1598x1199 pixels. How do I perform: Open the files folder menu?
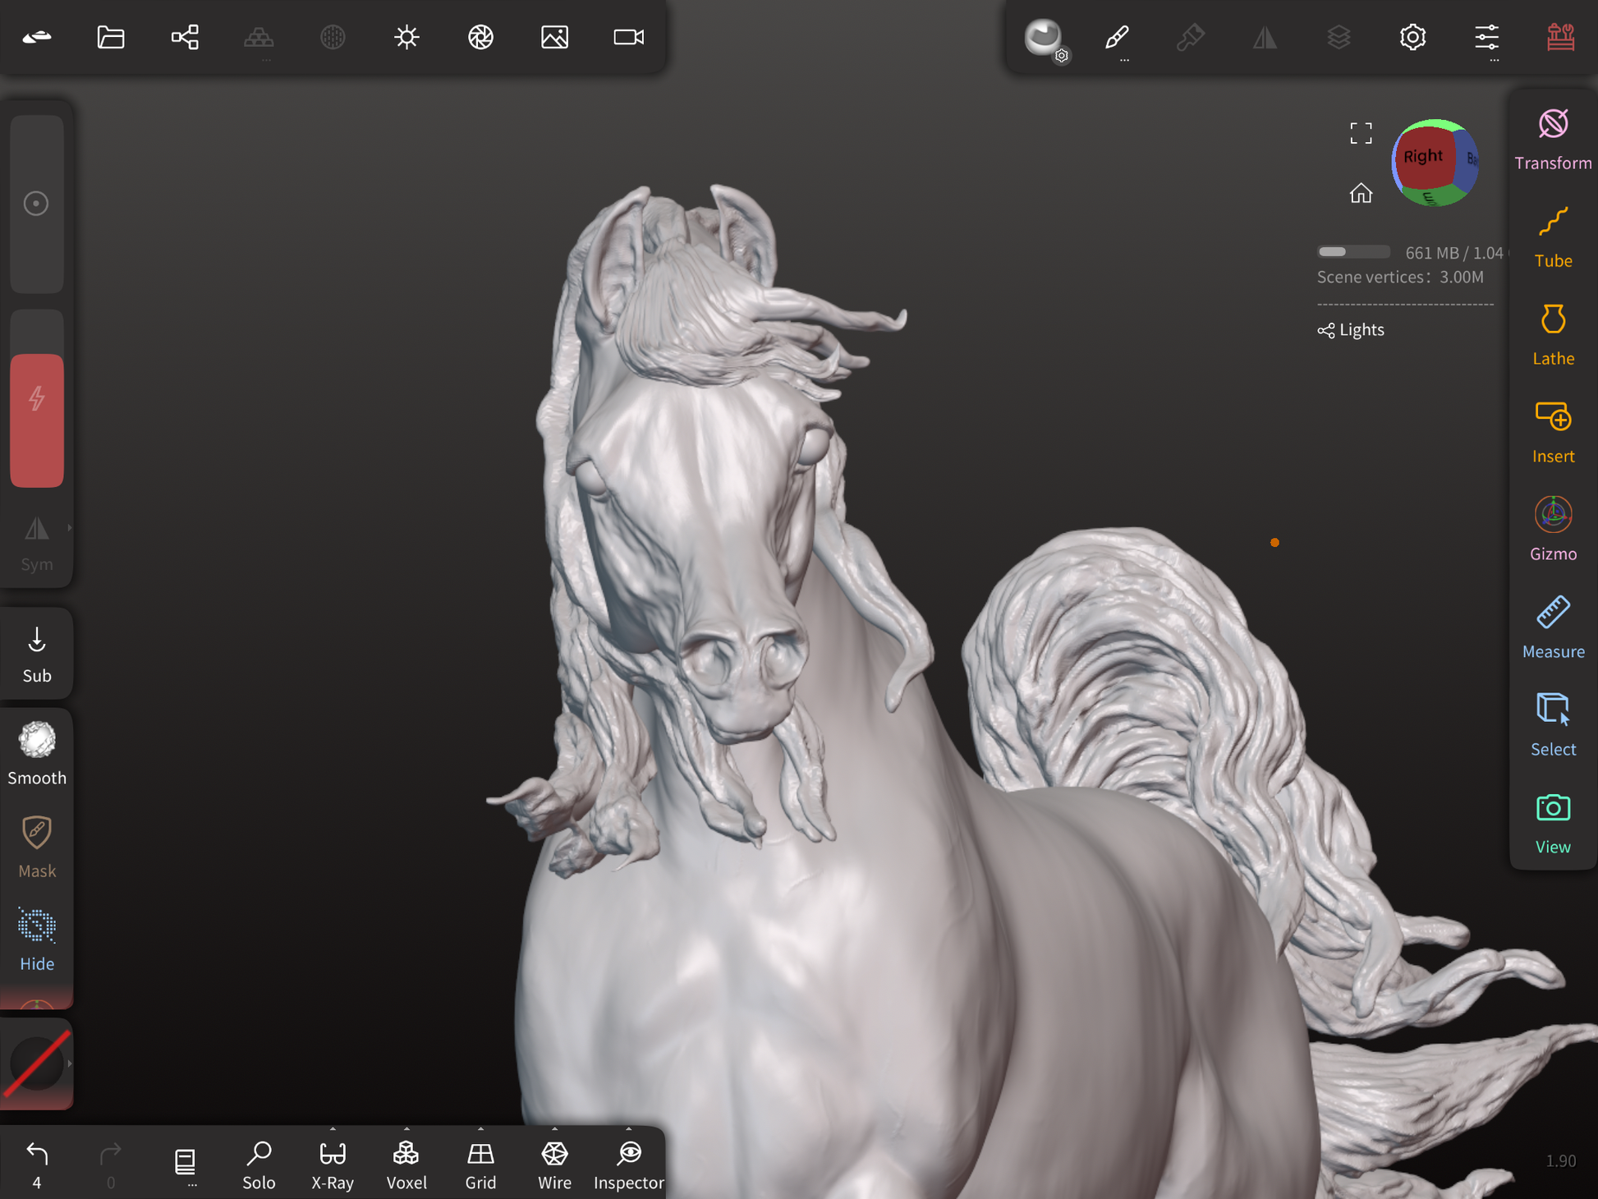111,37
